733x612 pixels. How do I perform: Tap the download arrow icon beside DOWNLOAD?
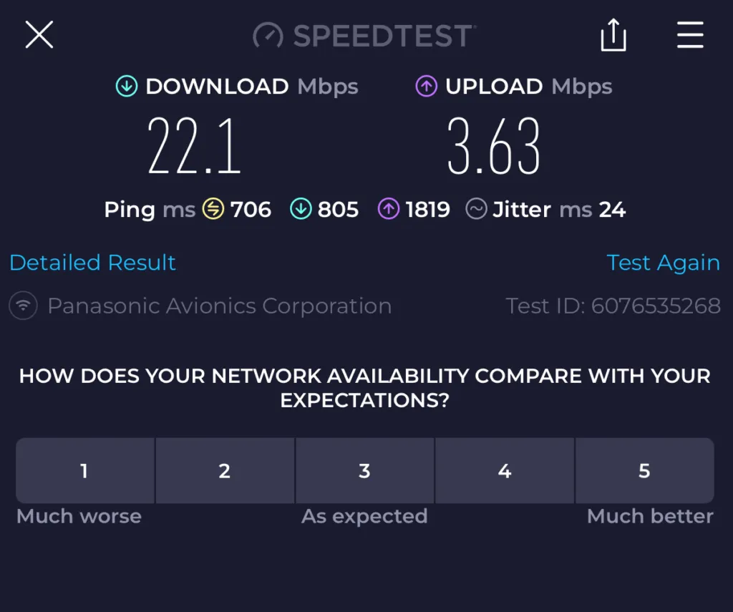pyautogui.click(x=127, y=87)
